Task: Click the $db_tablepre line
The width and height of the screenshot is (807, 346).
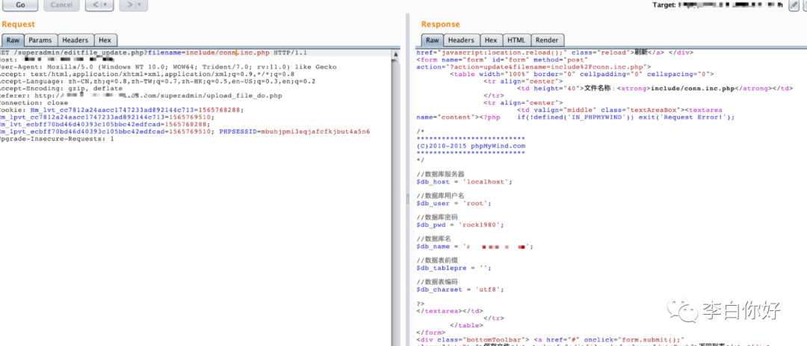Action: pyautogui.click(x=454, y=268)
